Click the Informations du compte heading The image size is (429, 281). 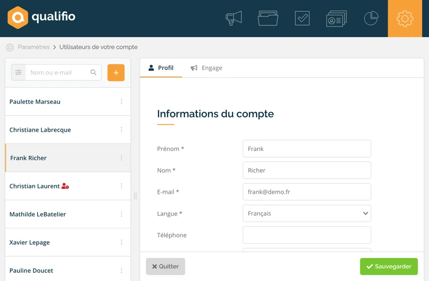tap(215, 114)
